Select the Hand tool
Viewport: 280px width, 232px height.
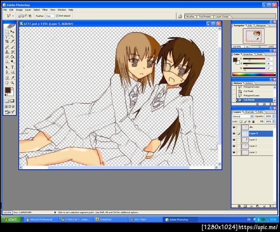click(x=7, y=83)
